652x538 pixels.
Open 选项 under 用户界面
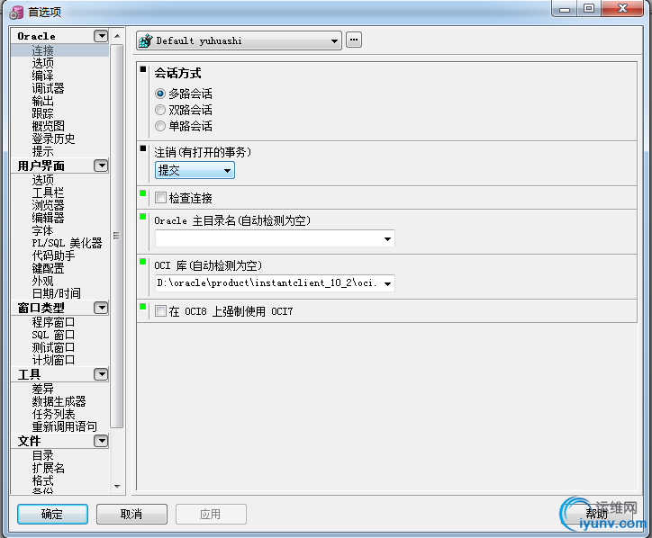(43, 180)
